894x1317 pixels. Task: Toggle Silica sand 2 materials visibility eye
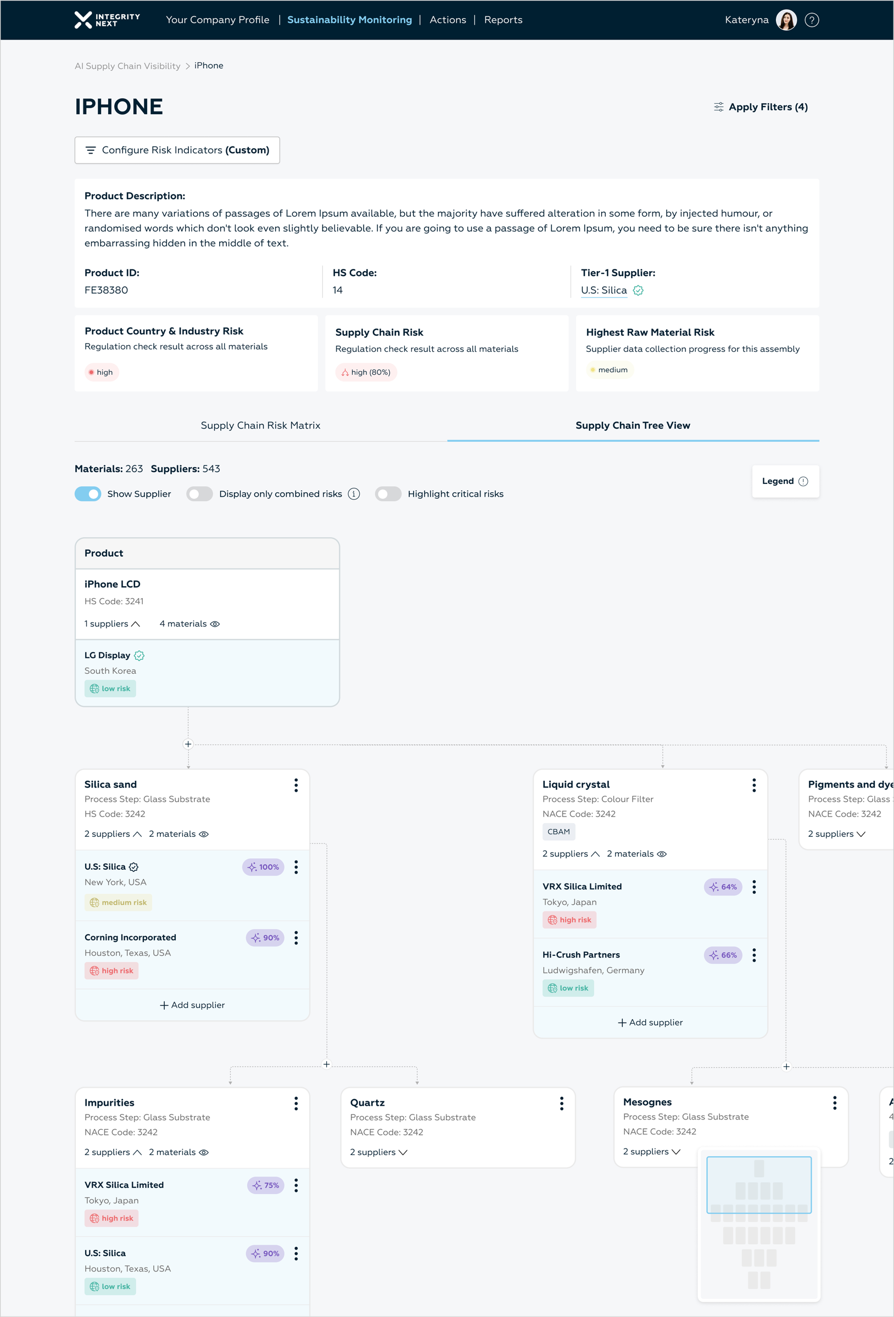204,834
